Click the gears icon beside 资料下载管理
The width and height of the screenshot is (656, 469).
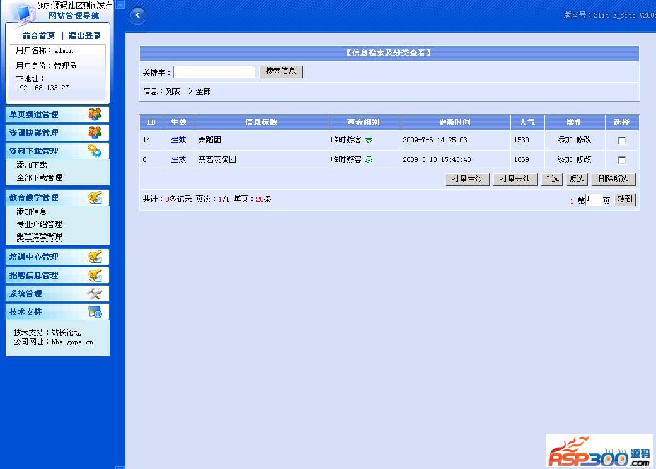(x=95, y=151)
